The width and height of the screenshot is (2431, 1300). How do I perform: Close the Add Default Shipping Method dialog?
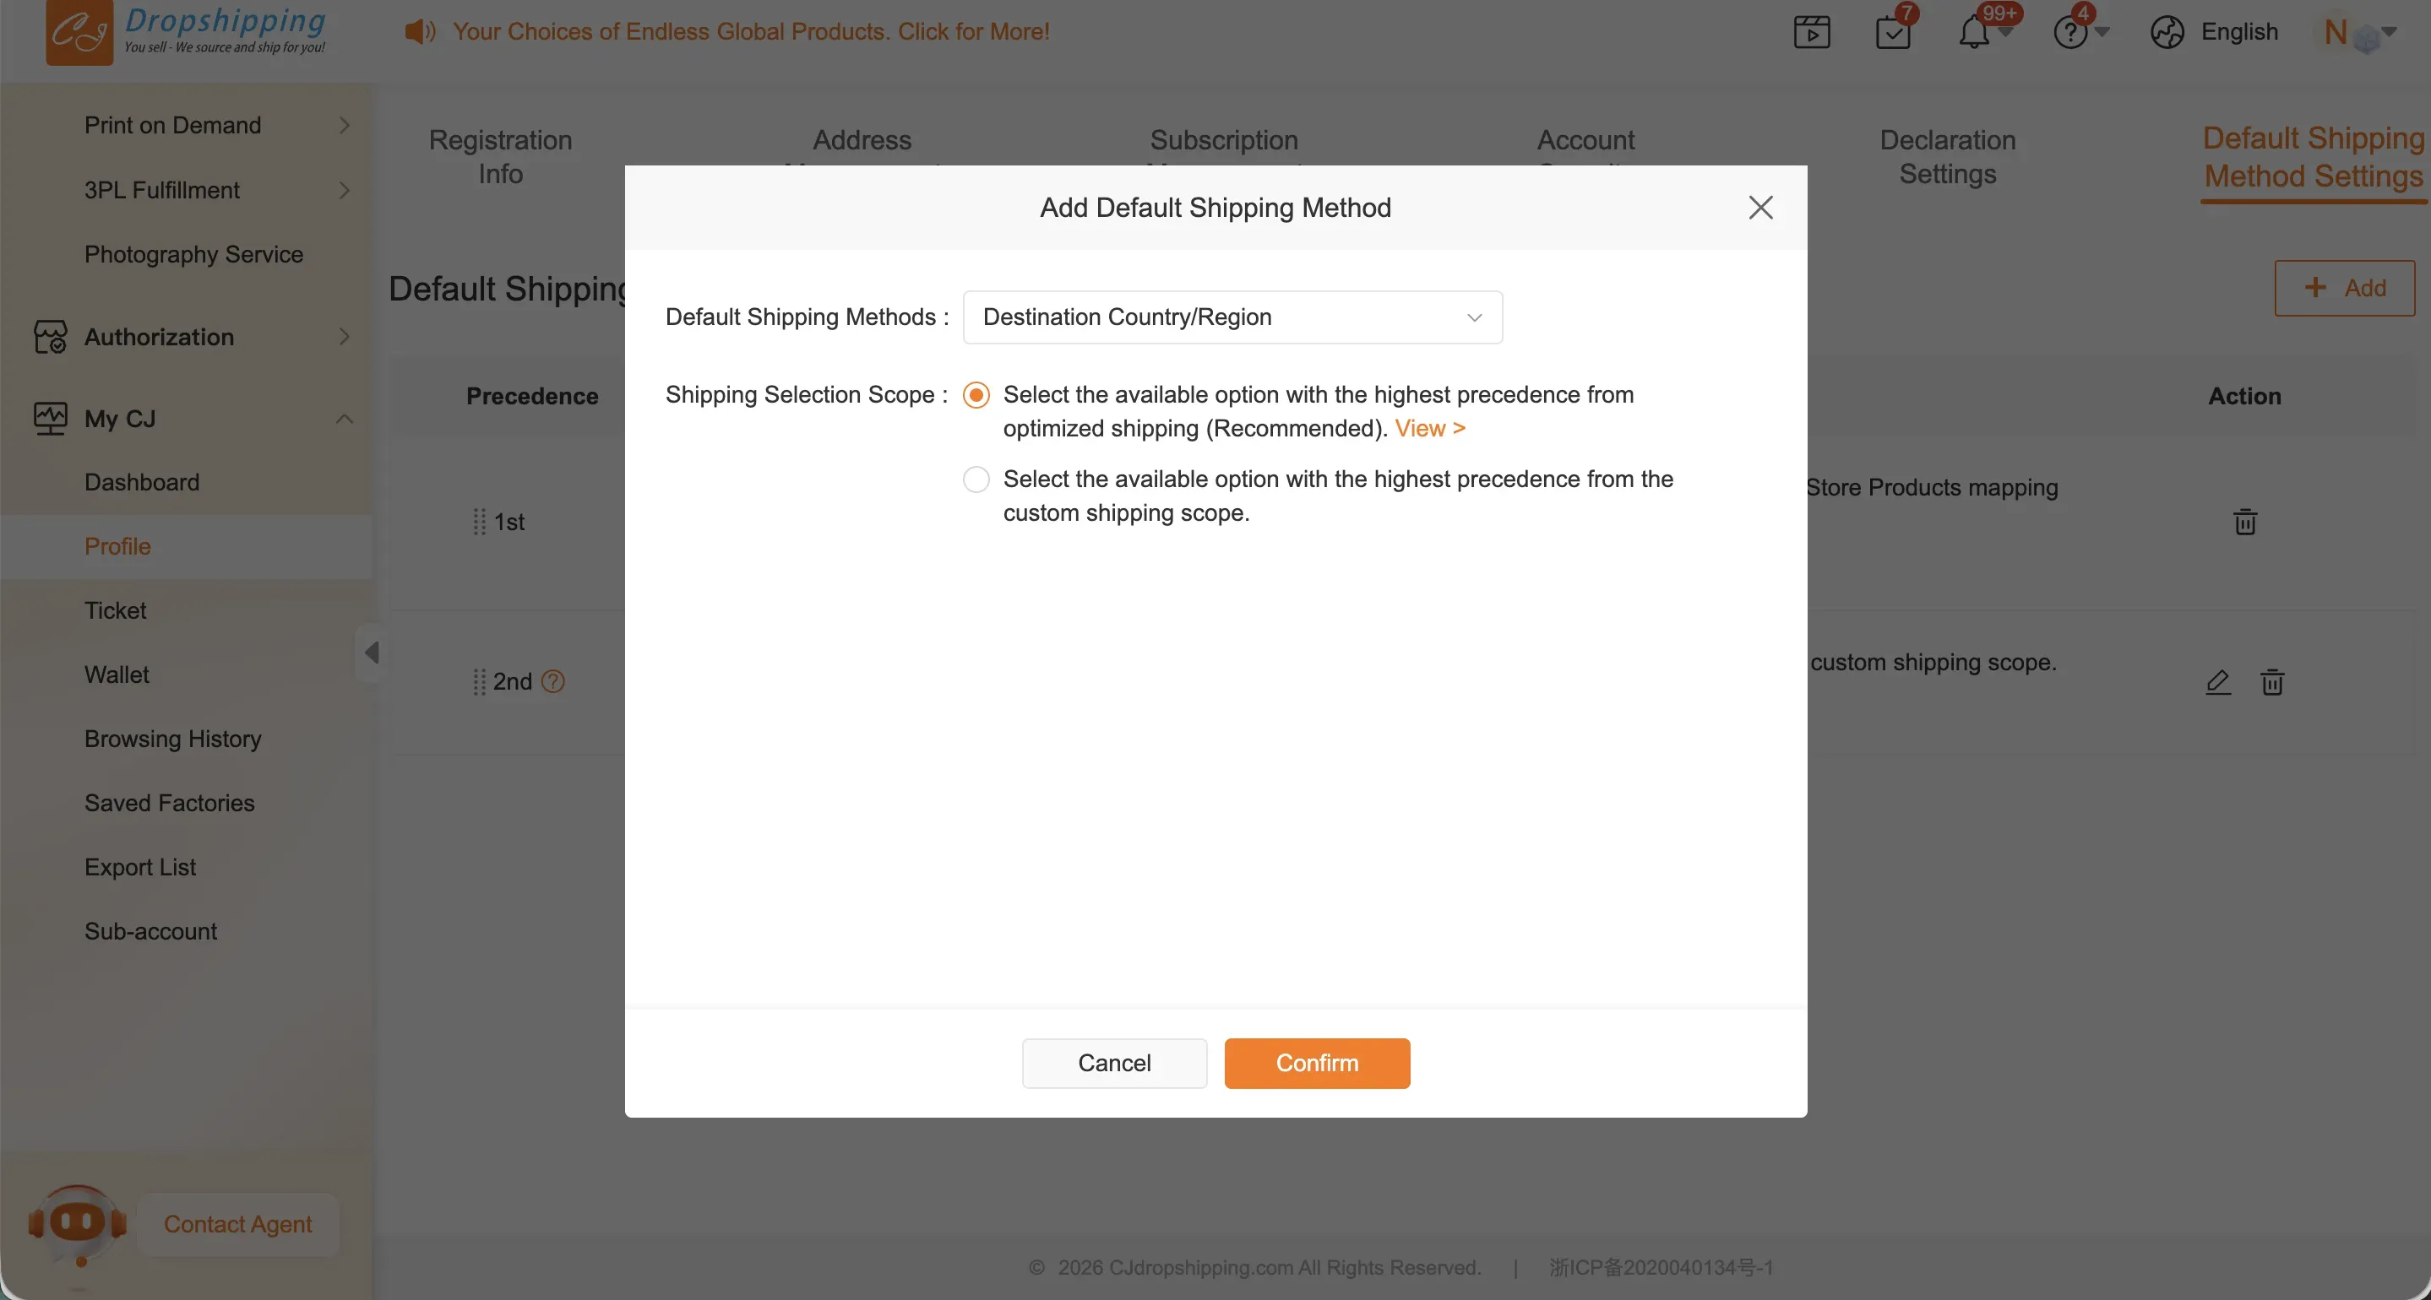1760,208
